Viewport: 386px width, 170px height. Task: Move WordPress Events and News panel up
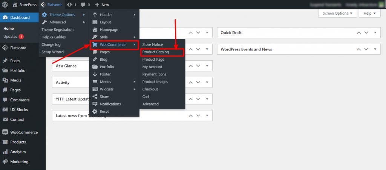click(359, 49)
